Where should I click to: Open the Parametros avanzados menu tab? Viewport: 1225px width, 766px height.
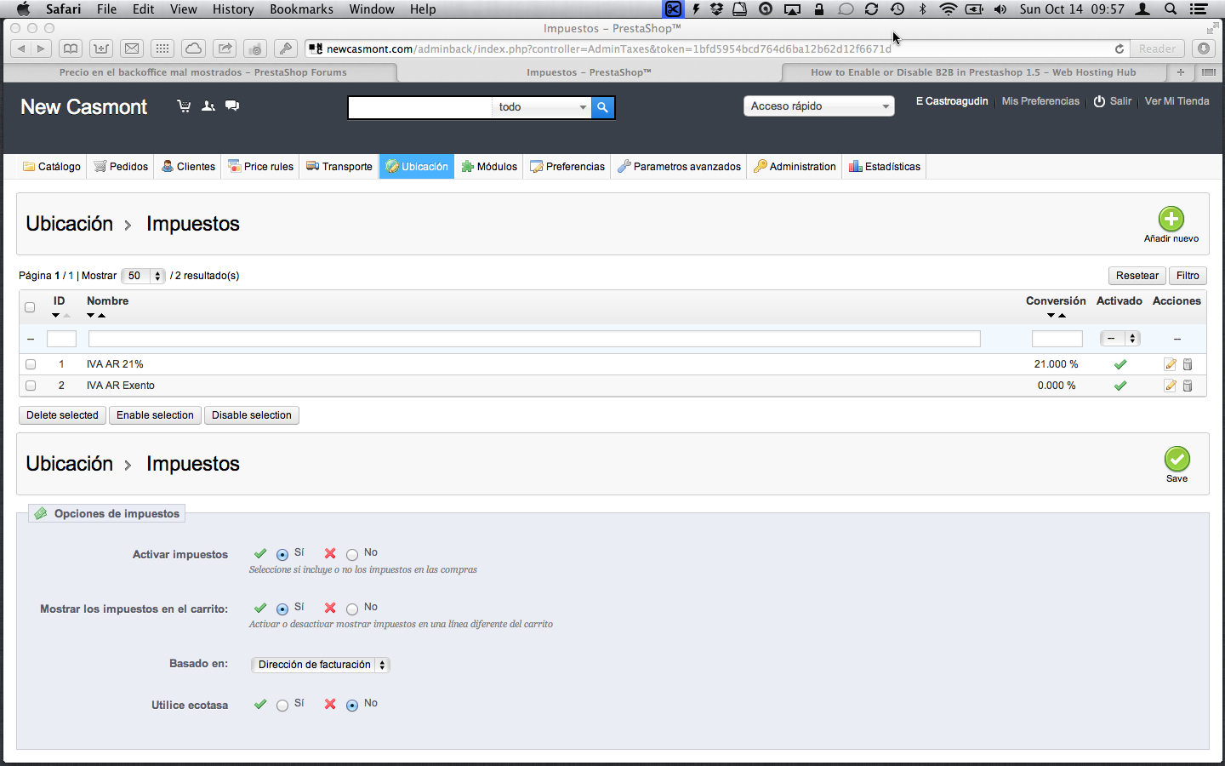[679, 167]
